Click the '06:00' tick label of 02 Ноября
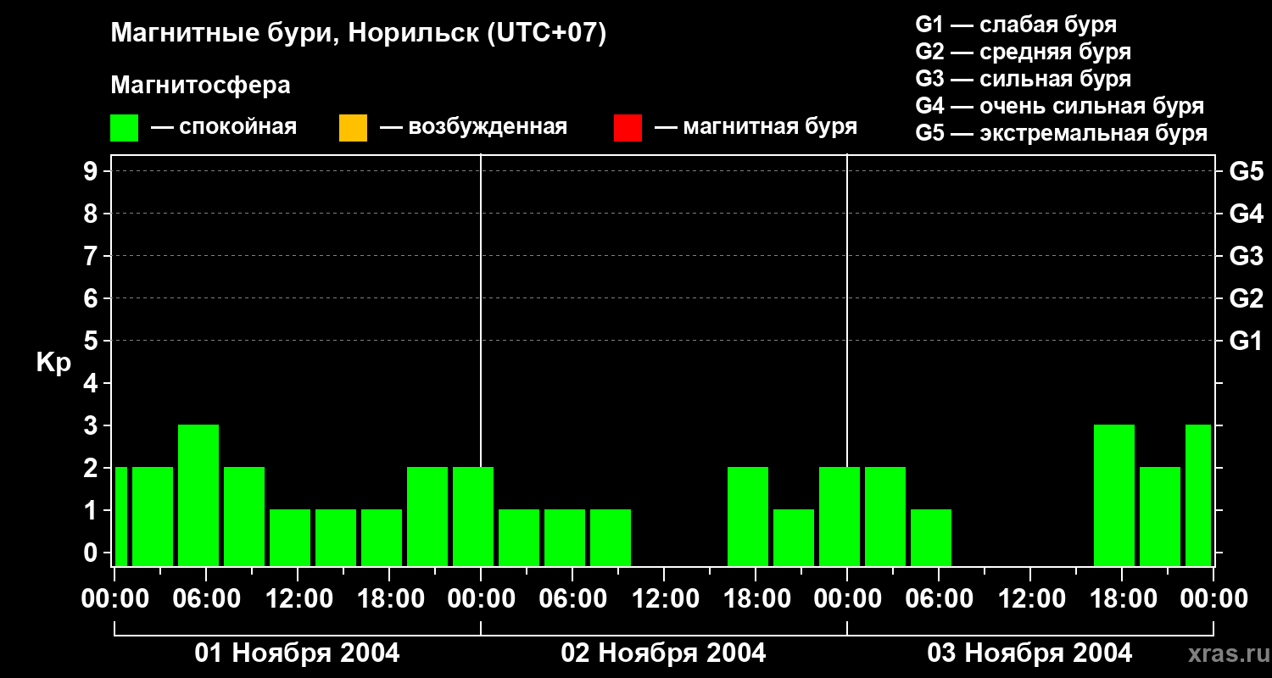Viewport: 1272px width, 678px height. point(572,599)
